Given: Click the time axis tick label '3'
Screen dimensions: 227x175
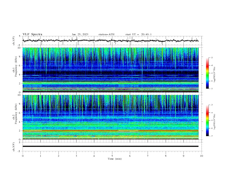Looking at the screenshot, I should (x=76, y=156).
